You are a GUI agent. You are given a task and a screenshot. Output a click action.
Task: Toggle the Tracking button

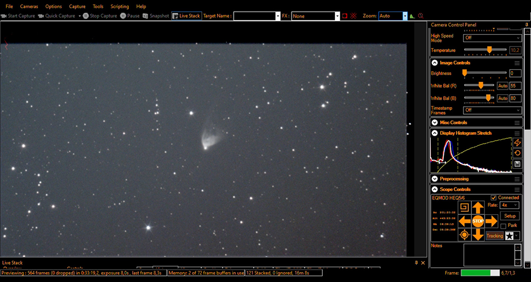pos(495,236)
